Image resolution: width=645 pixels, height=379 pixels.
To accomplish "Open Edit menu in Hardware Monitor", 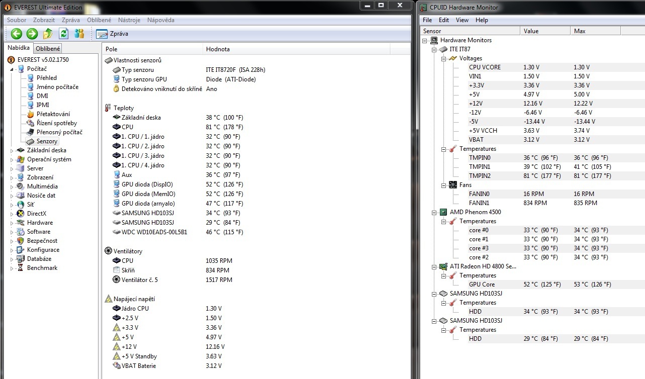I will pyautogui.click(x=444, y=20).
